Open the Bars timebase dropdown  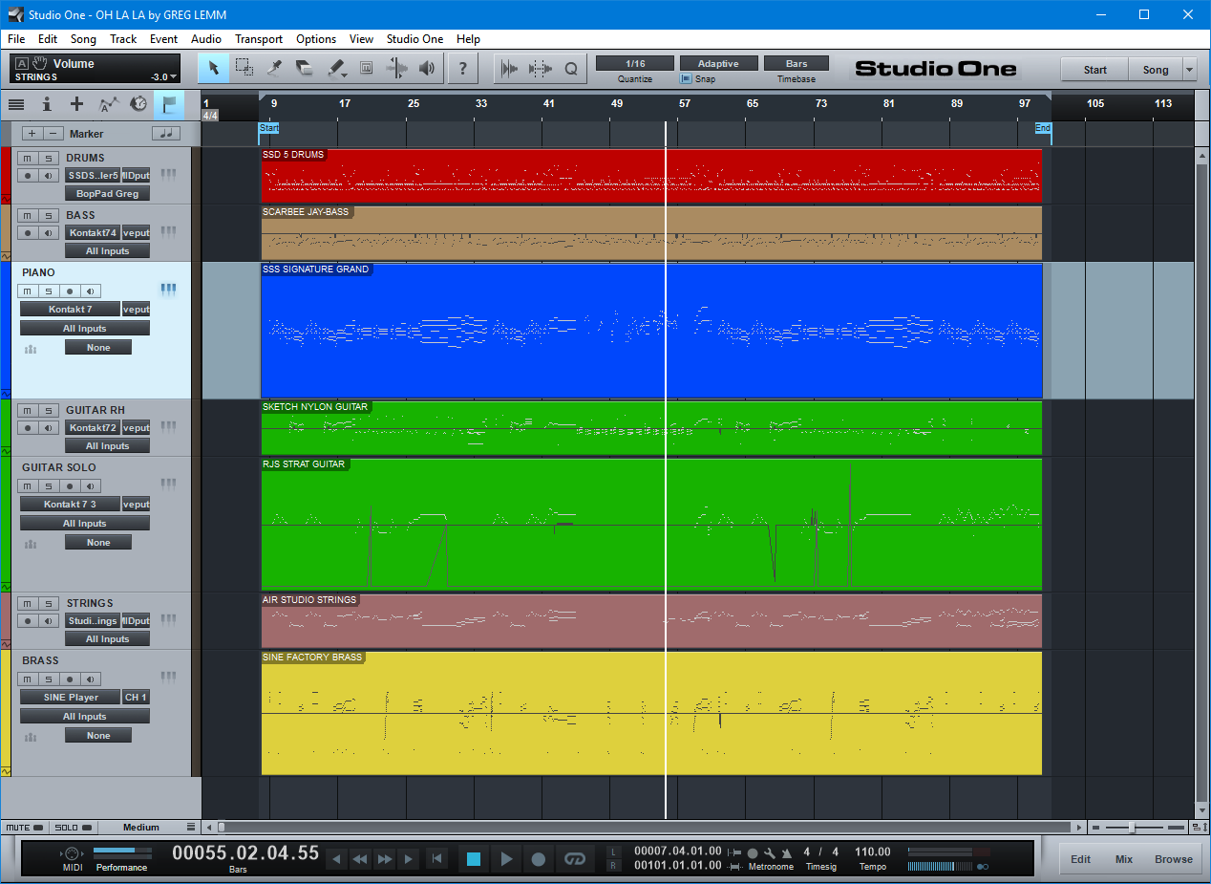797,63
